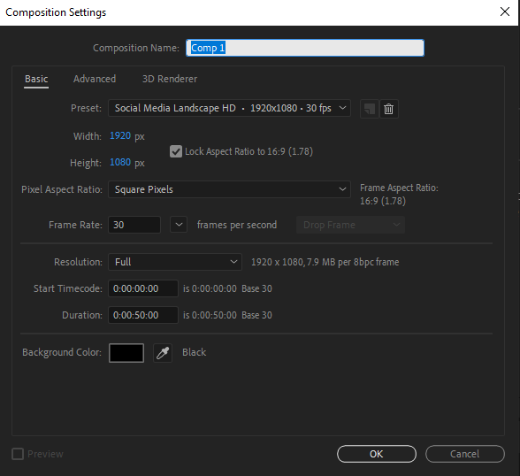Open the Pixel Aspect Ratio dropdown
Image resolution: width=520 pixels, height=476 pixels.
229,189
